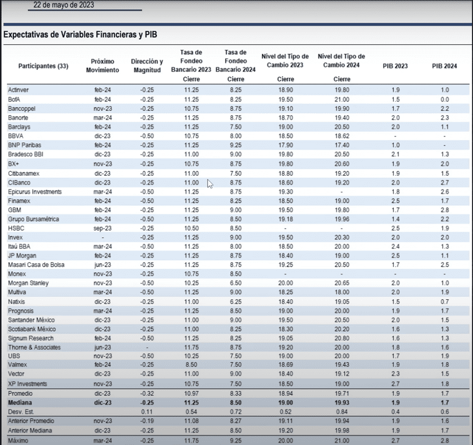Click the Masari Casa de Bolsa row label
473x445 pixels.
pyautogui.click(x=36, y=265)
